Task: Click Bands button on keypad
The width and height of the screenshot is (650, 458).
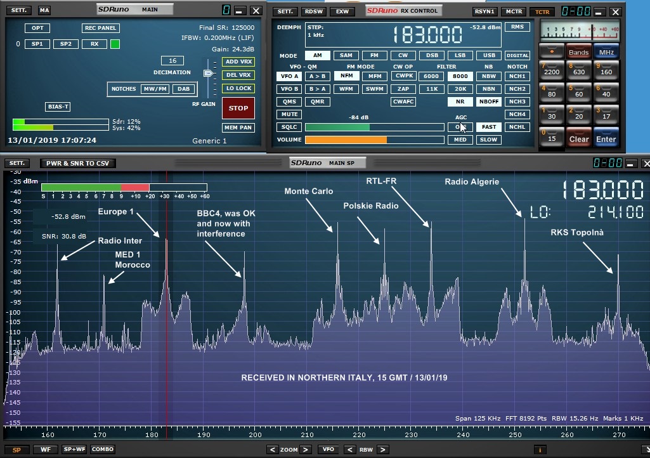Action: (x=579, y=51)
